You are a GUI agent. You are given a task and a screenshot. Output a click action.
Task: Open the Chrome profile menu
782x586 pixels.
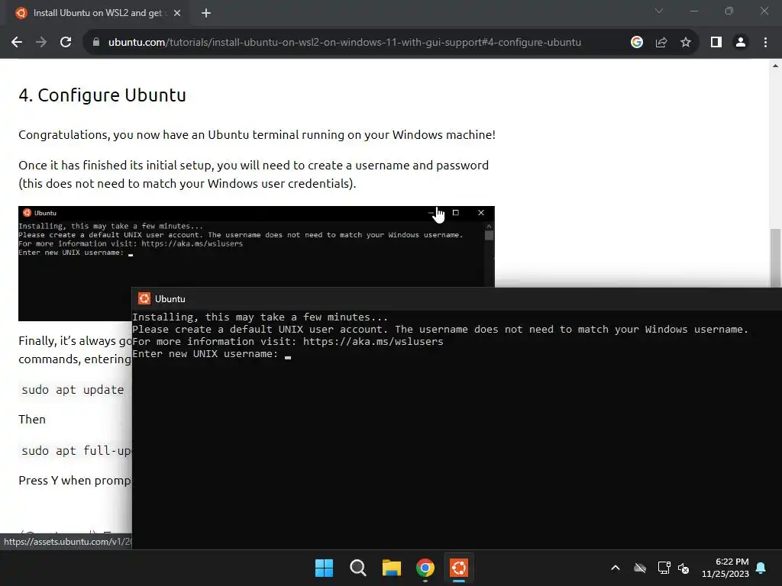[x=741, y=43]
